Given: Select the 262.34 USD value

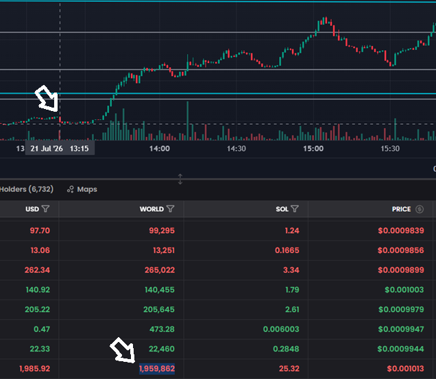Looking at the screenshot, I should pos(37,270).
